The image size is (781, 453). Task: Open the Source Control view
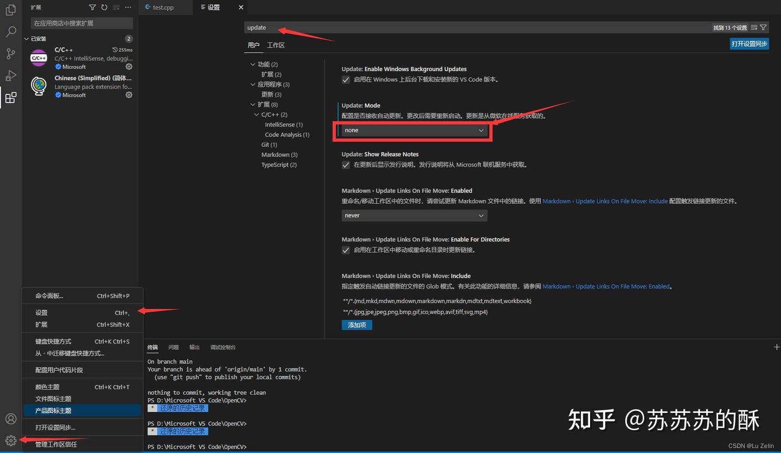click(11, 54)
